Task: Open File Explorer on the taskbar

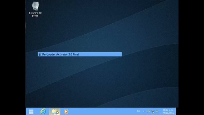Action: pos(55,111)
